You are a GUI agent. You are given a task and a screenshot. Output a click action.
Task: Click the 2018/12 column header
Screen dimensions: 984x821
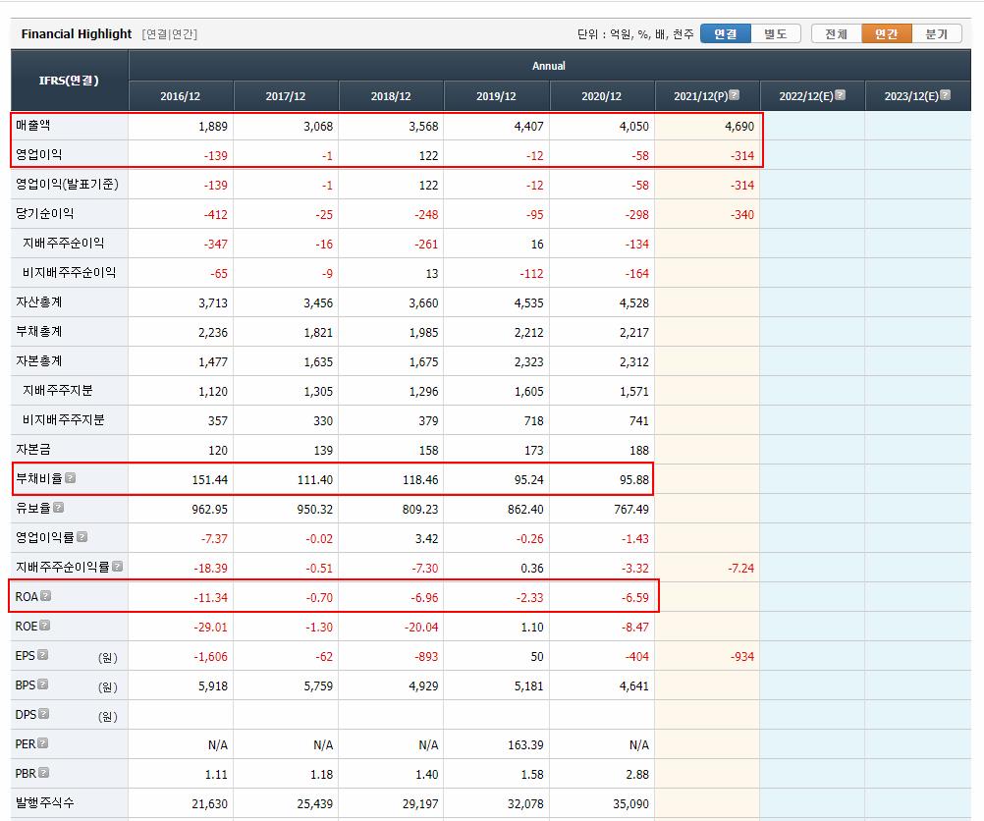[391, 96]
